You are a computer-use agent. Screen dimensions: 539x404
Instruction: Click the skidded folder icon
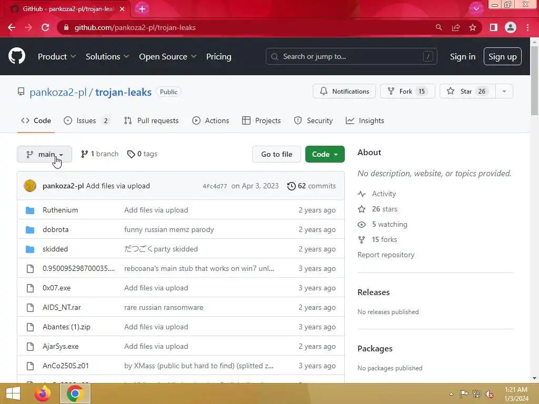(x=30, y=249)
